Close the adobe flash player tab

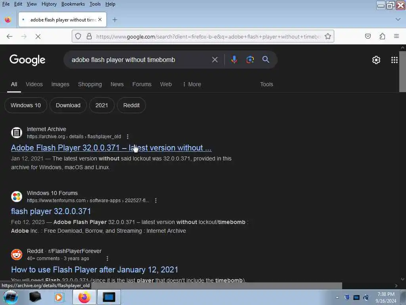click(x=100, y=20)
